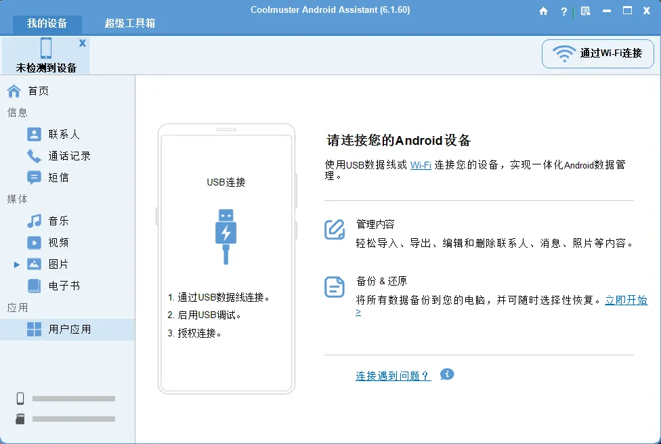Click 管理内容 heading
Image resolution: width=661 pixels, height=444 pixels.
(x=375, y=224)
